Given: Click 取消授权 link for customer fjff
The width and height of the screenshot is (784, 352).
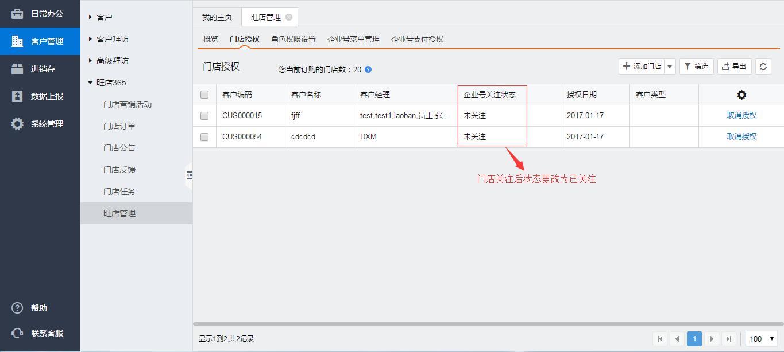Looking at the screenshot, I should tap(741, 115).
